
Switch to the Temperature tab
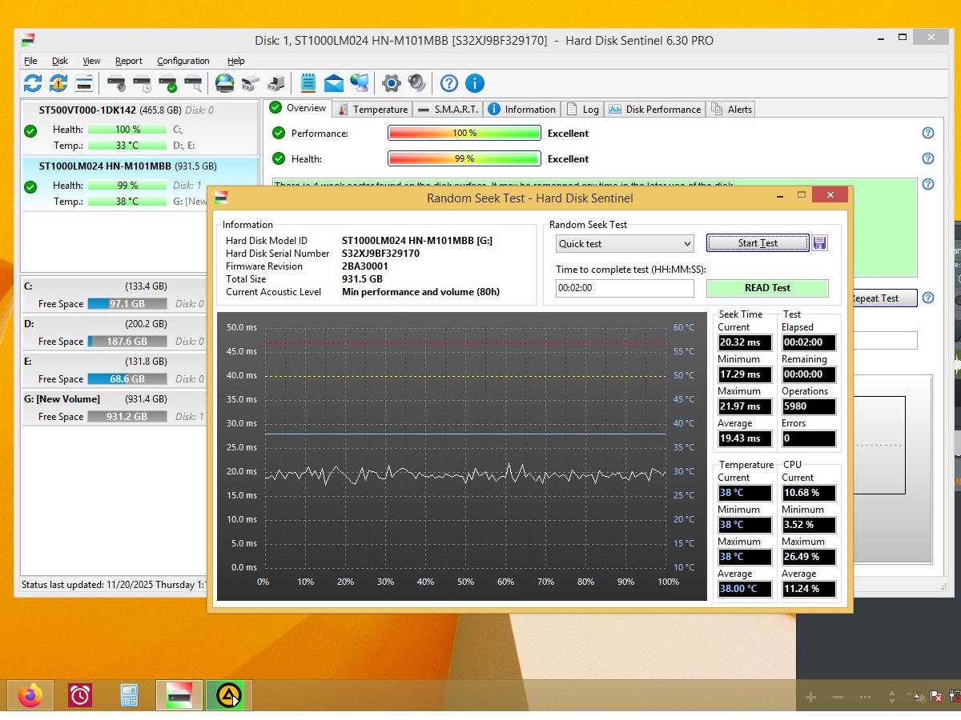[x=373, y=110]
